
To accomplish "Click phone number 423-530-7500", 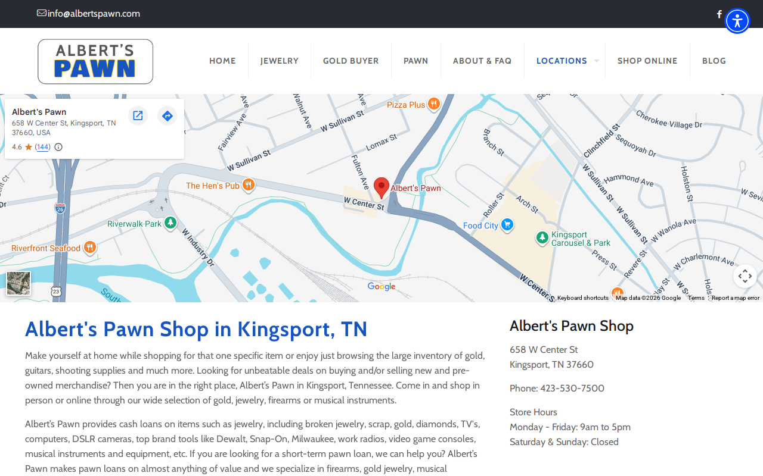I will point(572,389).
